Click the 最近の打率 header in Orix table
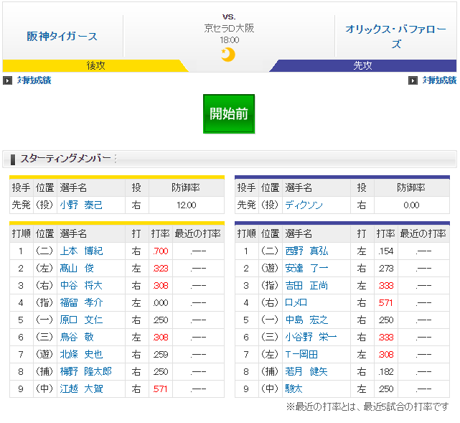460x423 pixels. (x=423, y=234)
